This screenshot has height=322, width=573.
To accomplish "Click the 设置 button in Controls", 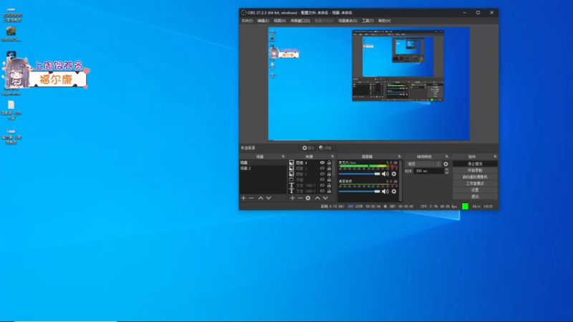I will click(475, 190).
